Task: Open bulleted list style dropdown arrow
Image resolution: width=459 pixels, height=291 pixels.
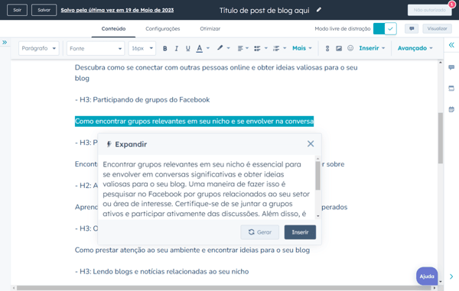Action: tap(266, 48)
